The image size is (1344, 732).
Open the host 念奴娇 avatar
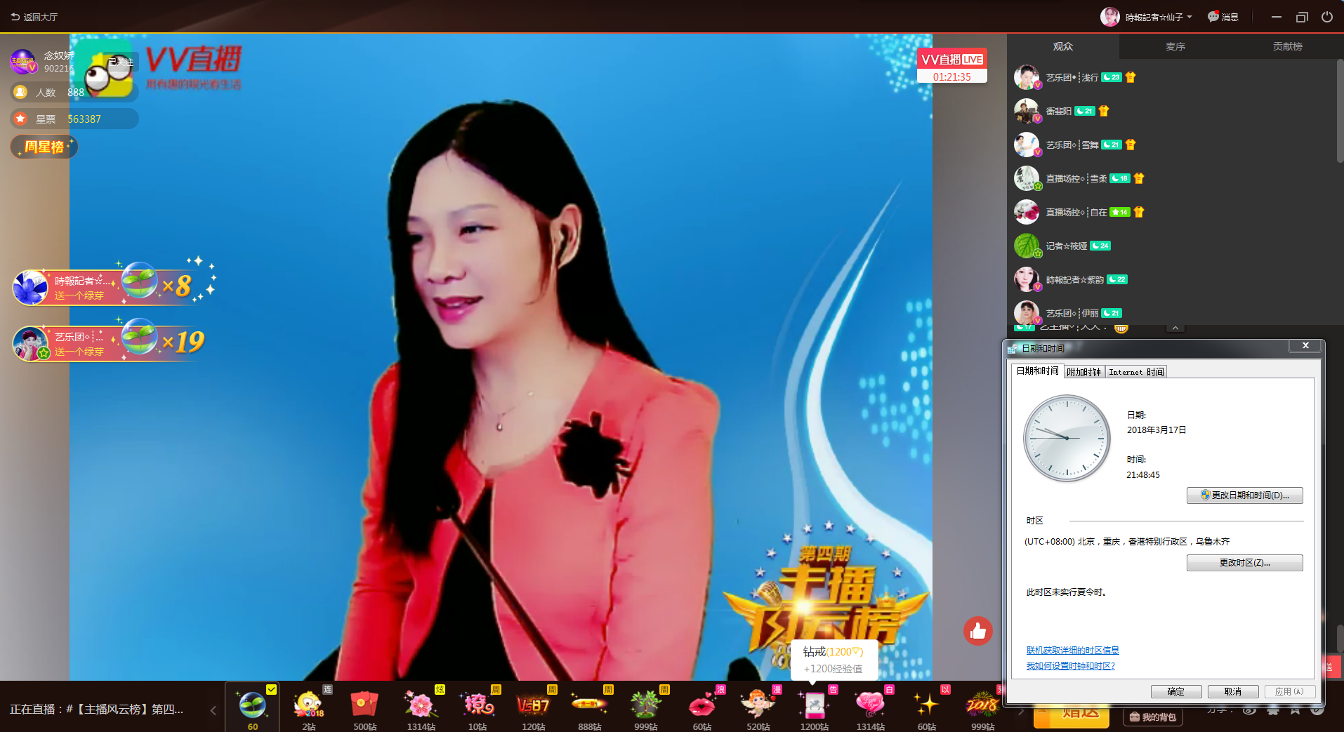click(x=22, y=62)
